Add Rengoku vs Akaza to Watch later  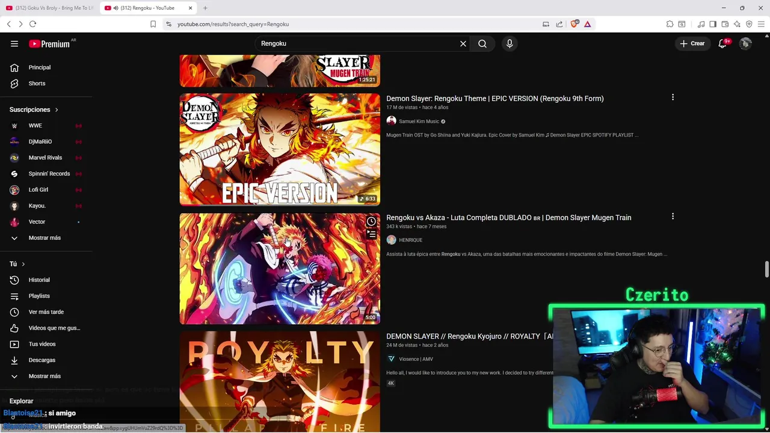pyautogui.click(x=371, y=222)
